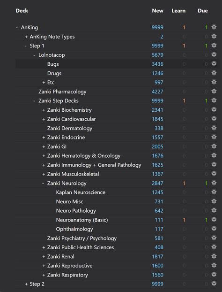The width and height of the screenshot is (222, 292).
Task: Open gear settings for Zanki Neurology
Action: pos(214,183)
